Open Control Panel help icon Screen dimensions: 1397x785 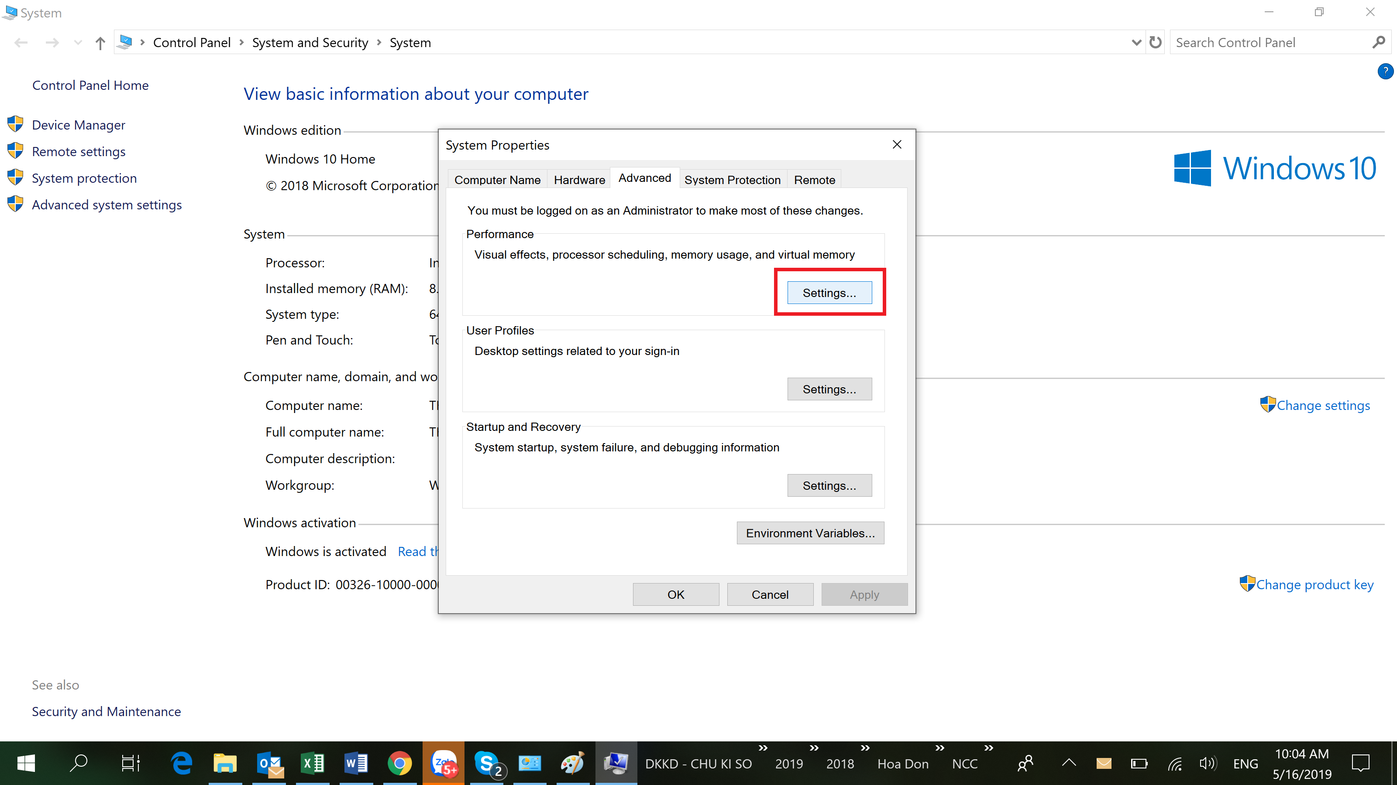coord(1385,72)
